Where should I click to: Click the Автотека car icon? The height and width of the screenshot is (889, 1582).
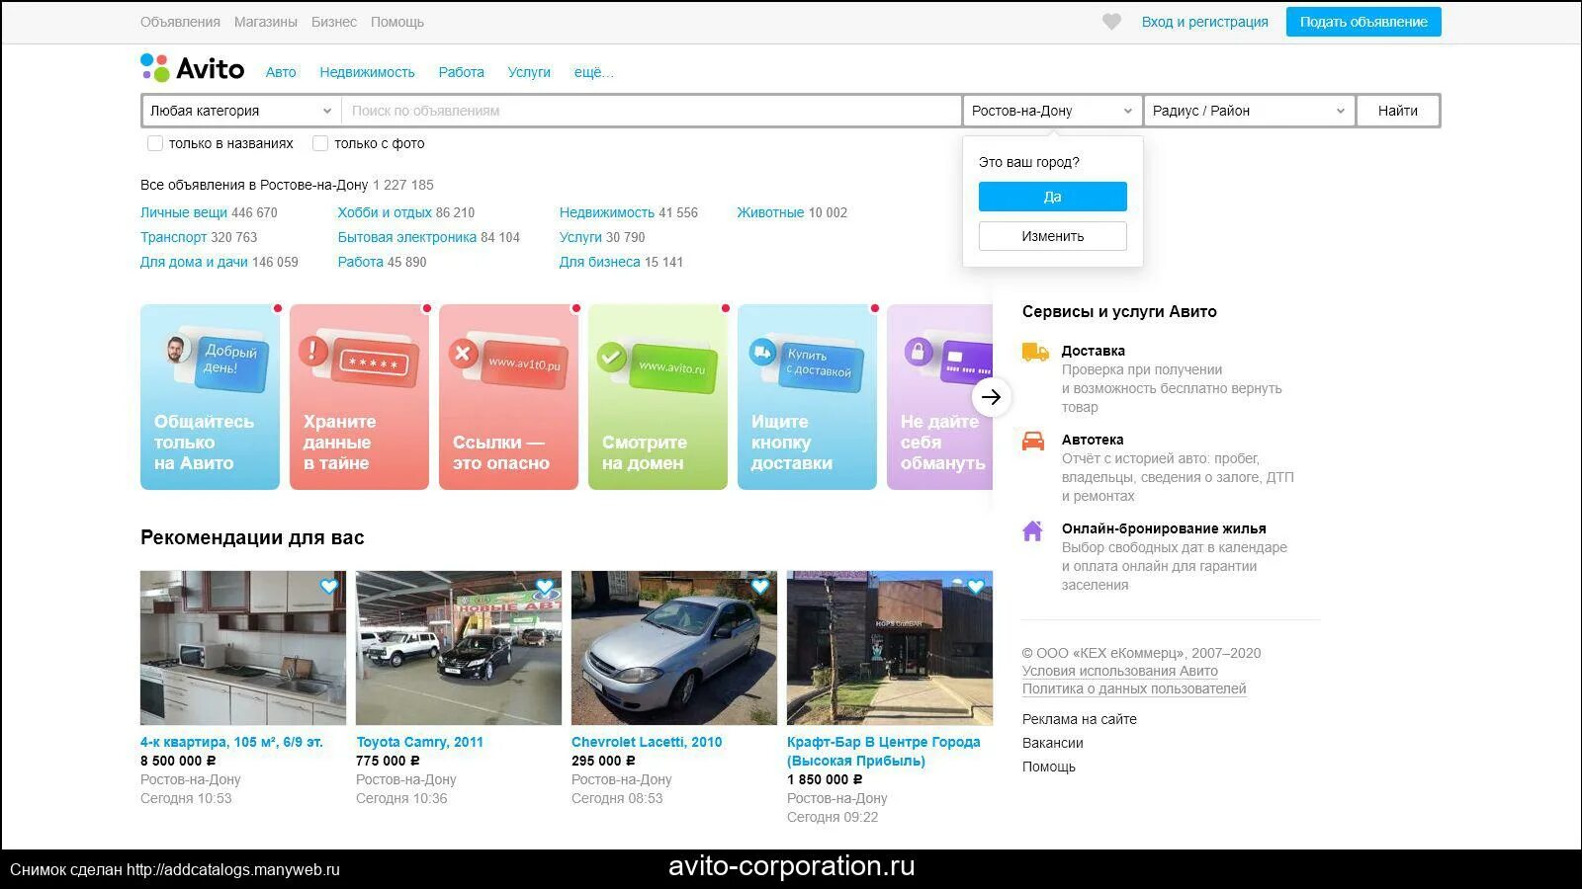(x=1033, y=441)
